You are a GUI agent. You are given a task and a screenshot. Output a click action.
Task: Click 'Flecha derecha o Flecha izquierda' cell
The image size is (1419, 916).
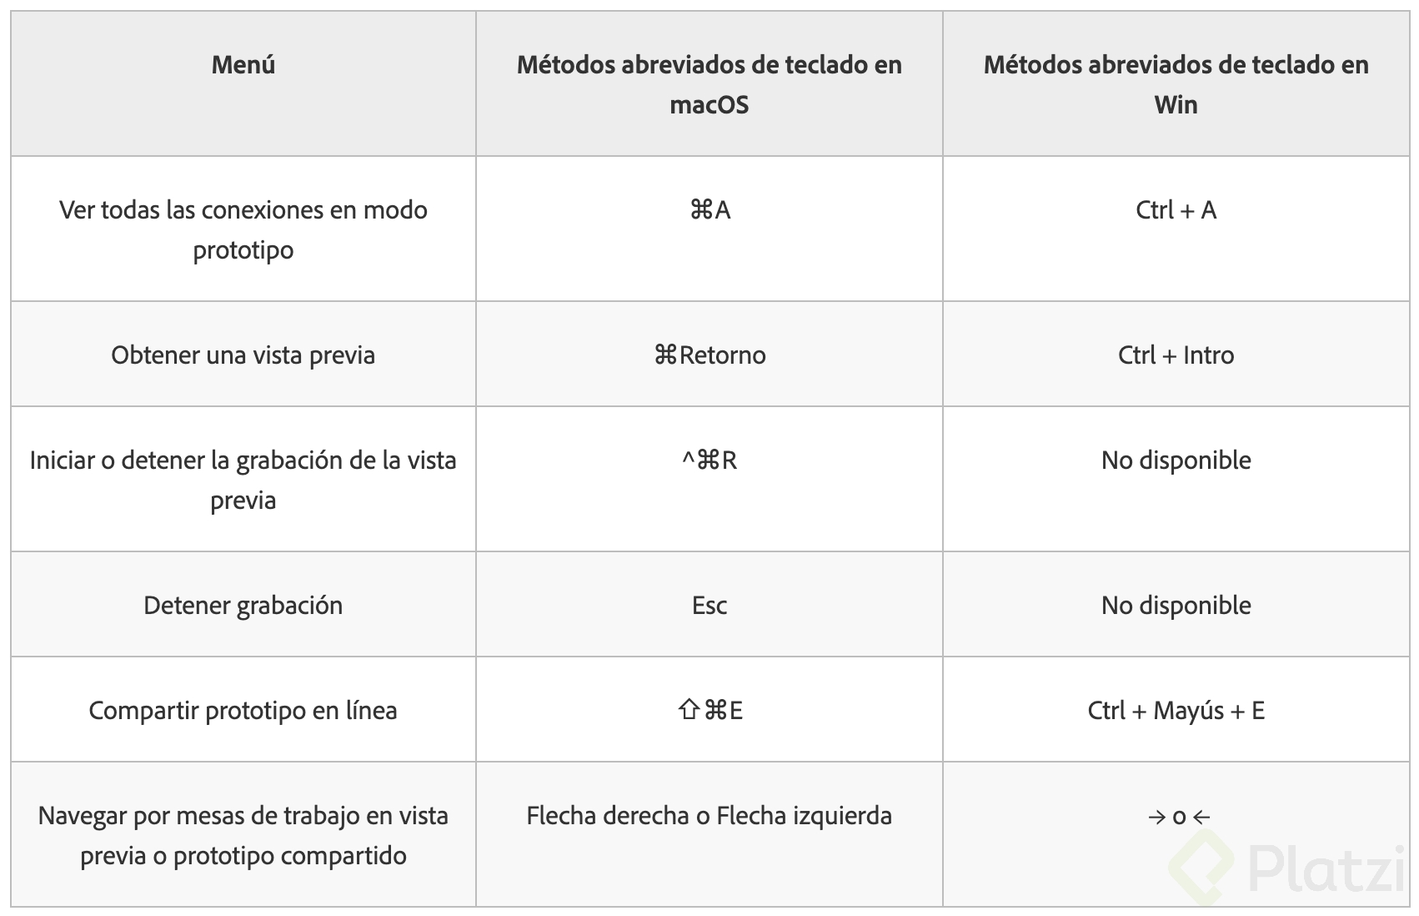(x=709, y=834)
